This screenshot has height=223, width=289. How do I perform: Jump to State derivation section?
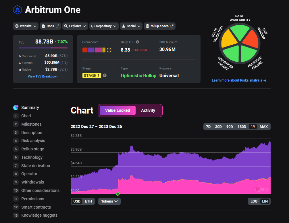(36, 166)
